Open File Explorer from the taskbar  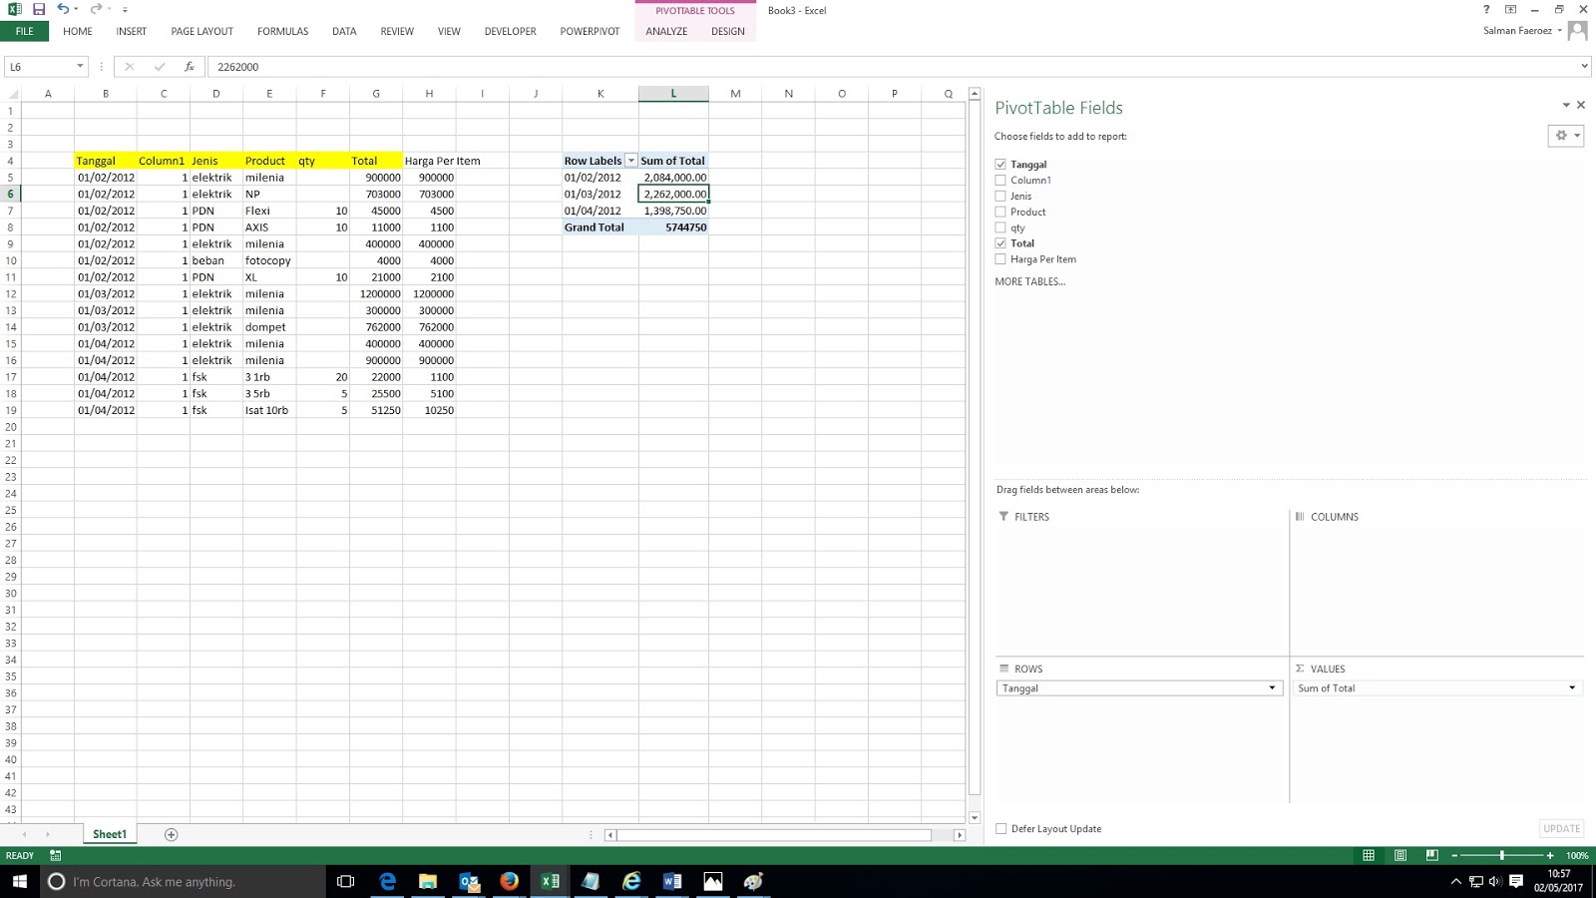[428, 881]
